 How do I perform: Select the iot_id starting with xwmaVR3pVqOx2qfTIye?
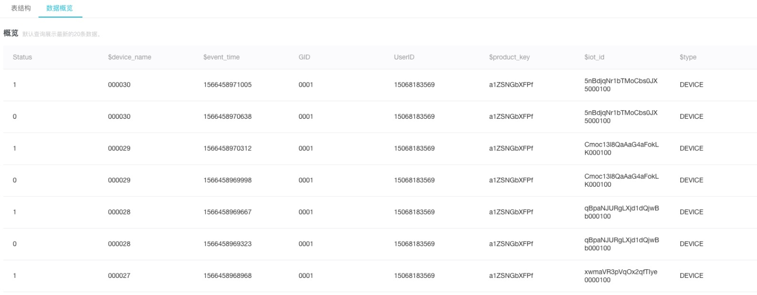click(621, 276)
